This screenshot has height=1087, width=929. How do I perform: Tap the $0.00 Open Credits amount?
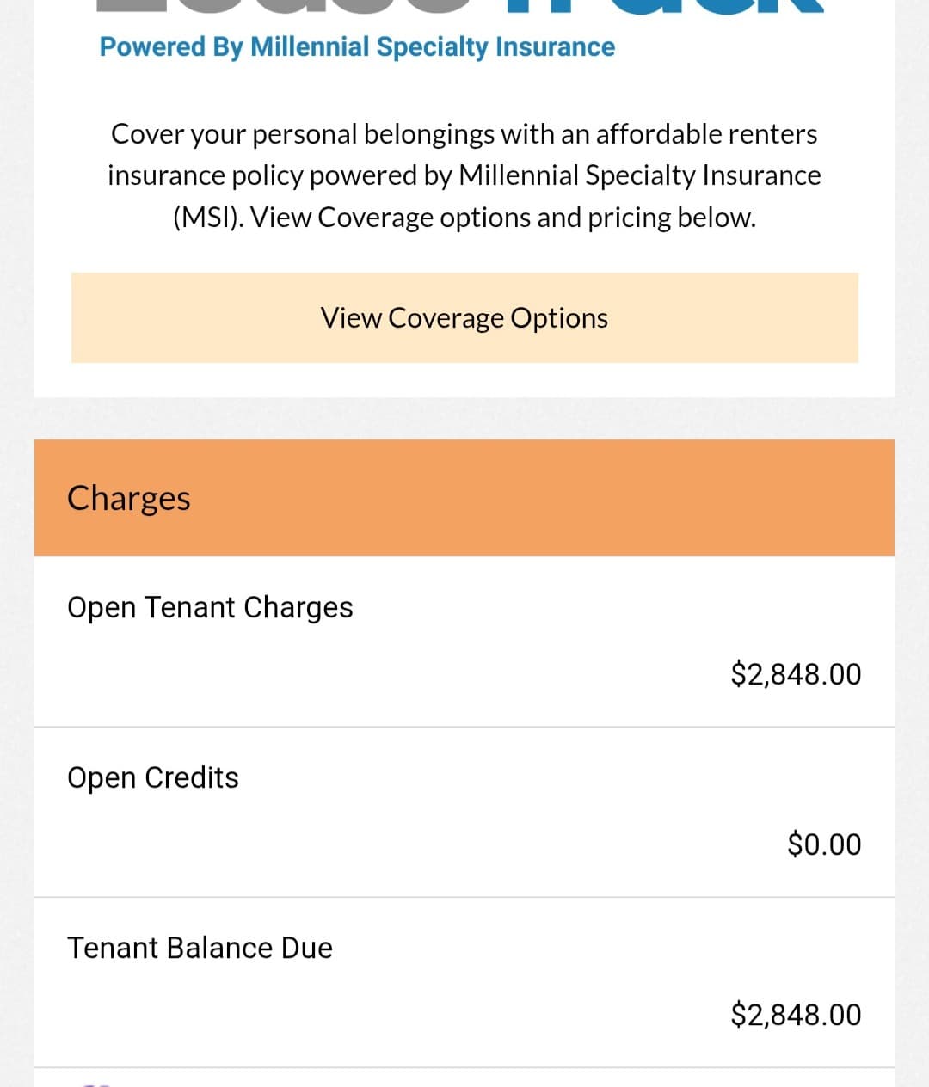click(823, 844)
